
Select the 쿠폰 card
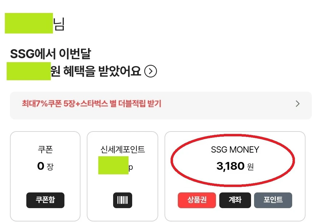click(45, 176)
